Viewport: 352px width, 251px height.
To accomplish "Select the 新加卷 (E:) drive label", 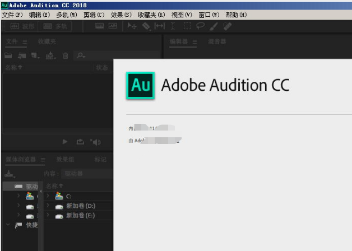I will (80, 216).
